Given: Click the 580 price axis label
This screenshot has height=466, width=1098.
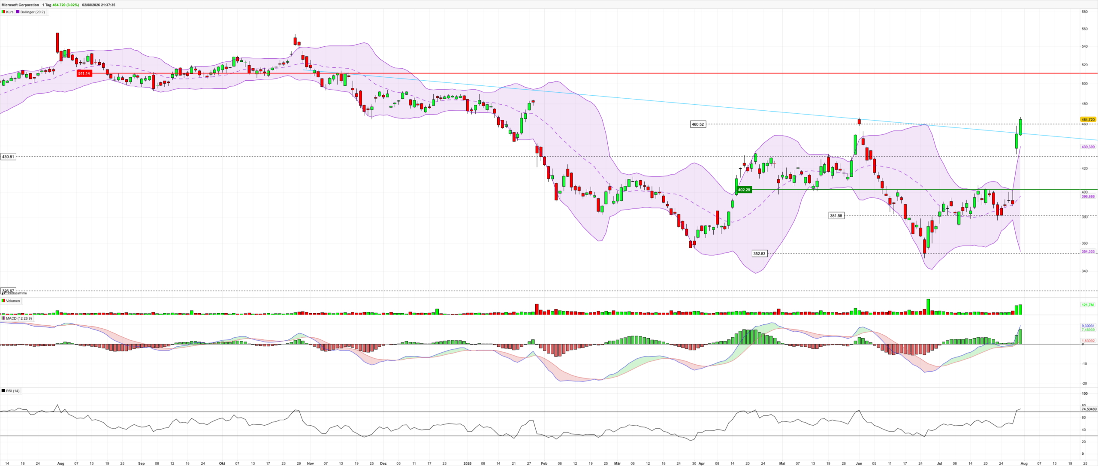Looking at the screenshot, I should tap(1085, 12).
